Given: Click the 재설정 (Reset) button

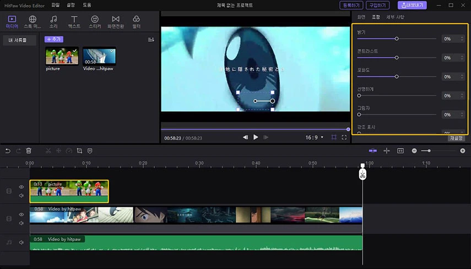Looking at the screenshot, I should point(457,138).
